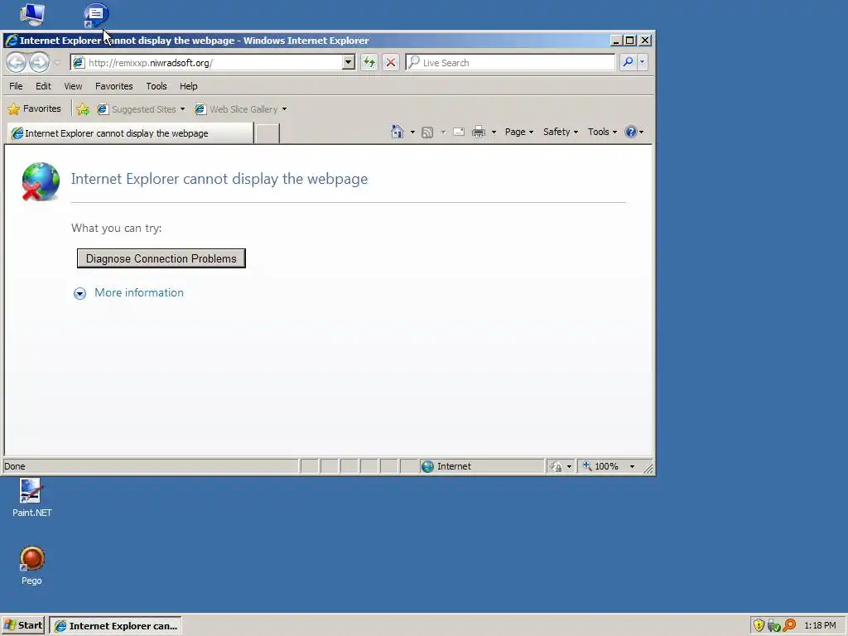Open the search provider options dropdown

click(643, 63)
